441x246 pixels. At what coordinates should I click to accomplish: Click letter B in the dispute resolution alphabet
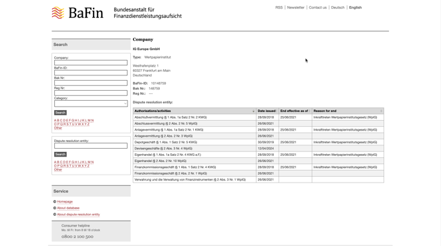(58, 162)
